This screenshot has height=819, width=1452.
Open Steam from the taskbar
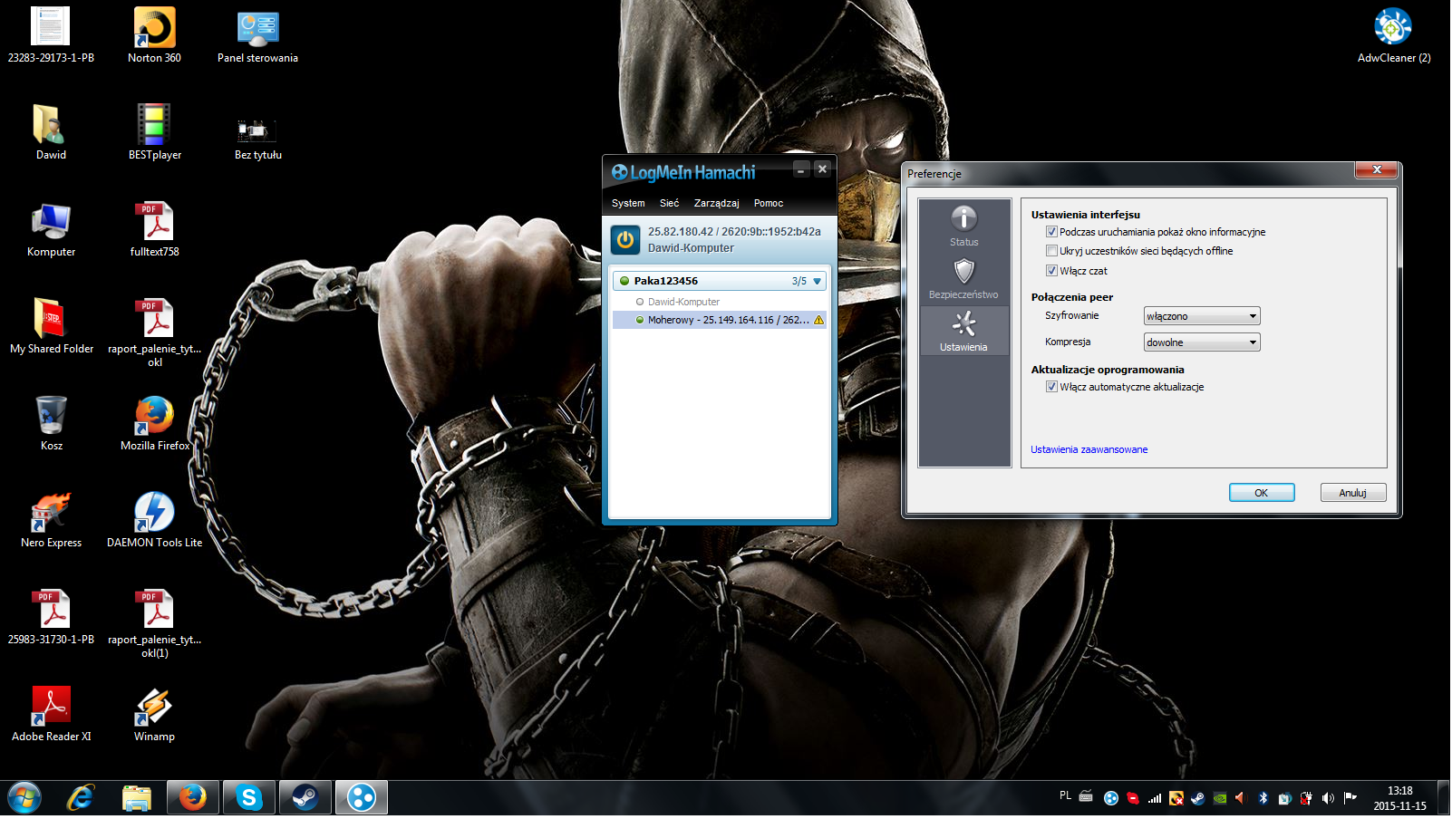[x=305, y=798]
